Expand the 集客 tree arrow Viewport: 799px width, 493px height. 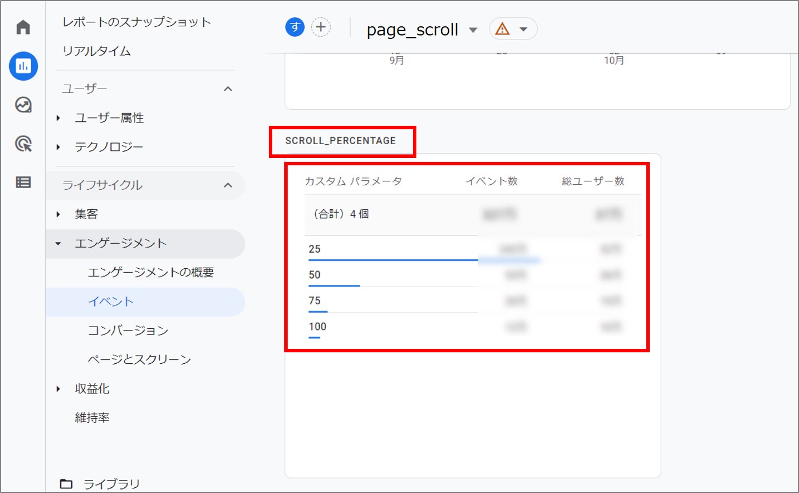click(x=58, y=214)
